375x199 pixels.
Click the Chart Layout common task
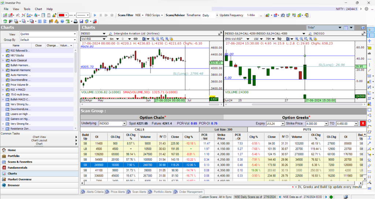tap(39, 140)
